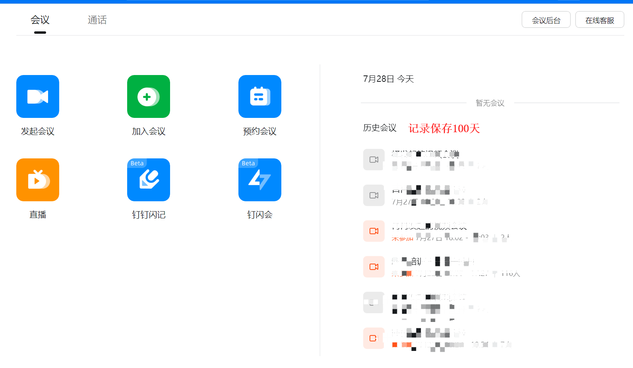This screenshot has width=633, height=368.
Task: Click the 钉钉闪记 text label
Action: point(149,215)
